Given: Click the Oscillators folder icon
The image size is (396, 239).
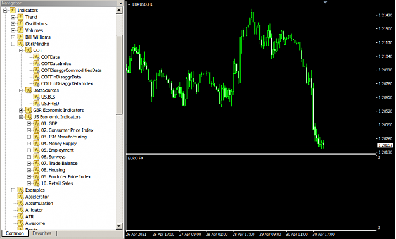Looking at the screenshot, I should tap(20, 23).
